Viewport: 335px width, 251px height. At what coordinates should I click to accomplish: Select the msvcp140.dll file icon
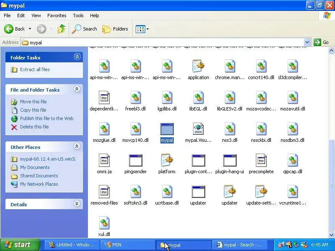pyautogui.click(x=135, y=129)
